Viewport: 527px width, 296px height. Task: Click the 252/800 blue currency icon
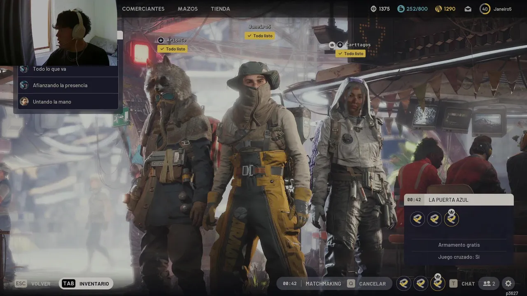(x=401, y=9)
